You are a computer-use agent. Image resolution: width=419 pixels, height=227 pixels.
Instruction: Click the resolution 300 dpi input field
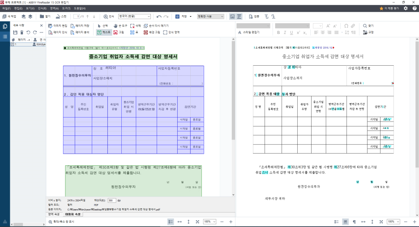112,200
